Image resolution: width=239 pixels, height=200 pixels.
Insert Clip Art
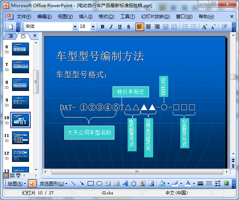[143, 183]
